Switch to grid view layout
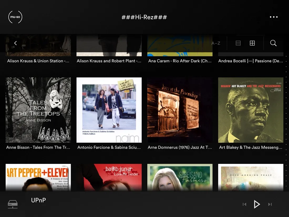This screenshot has height=217, width=289. point(252,43)
